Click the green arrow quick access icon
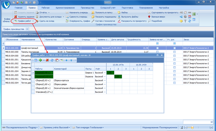Viewport: 216px width, 131px height. tap(22, 3)
